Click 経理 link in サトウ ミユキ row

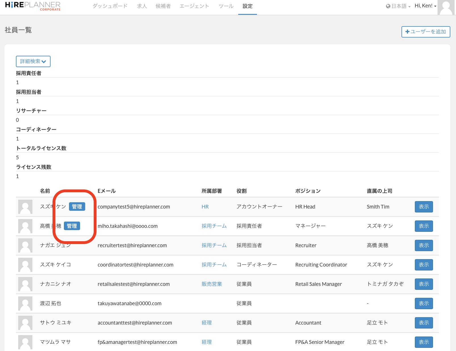[x=207, y=323]
